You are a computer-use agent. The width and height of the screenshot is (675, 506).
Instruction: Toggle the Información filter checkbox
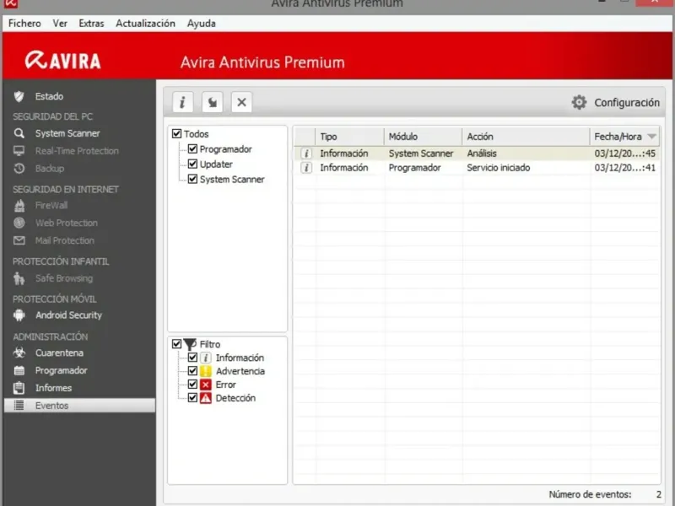pos(192,358)
